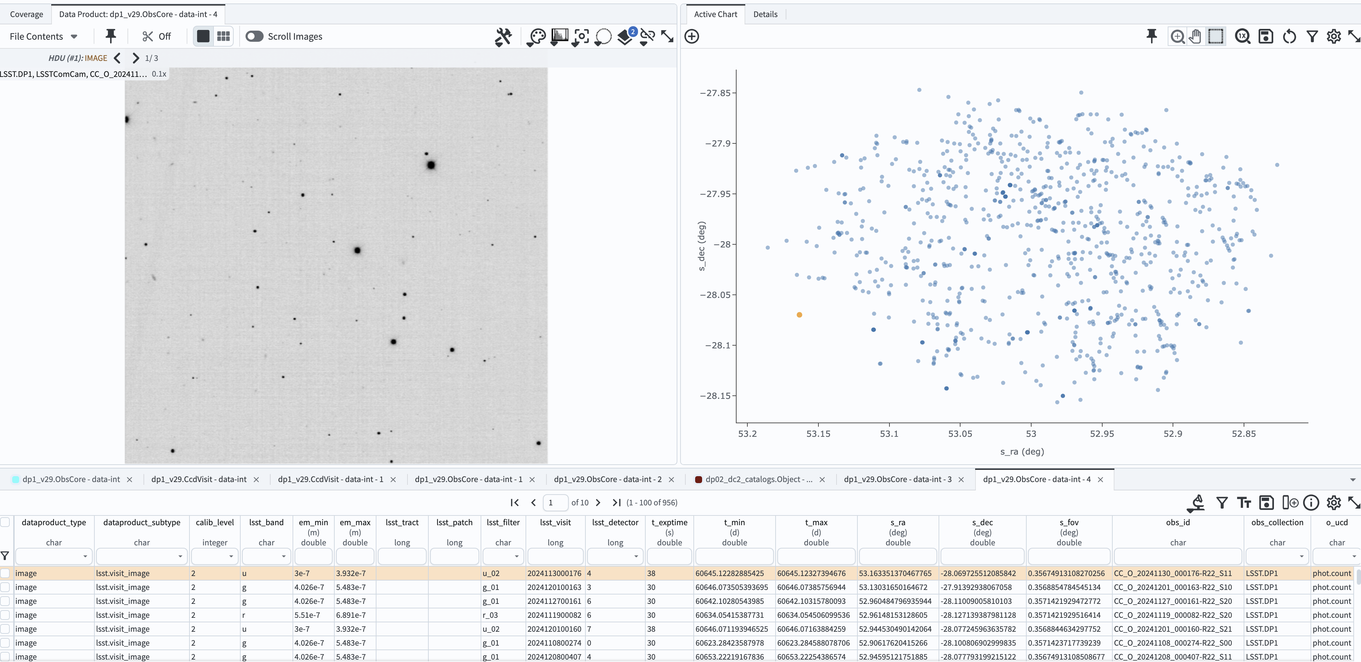Open the lsst_band filter dropdown
This screenshot has height=662, width=1361.
click(x=283, y=556)
